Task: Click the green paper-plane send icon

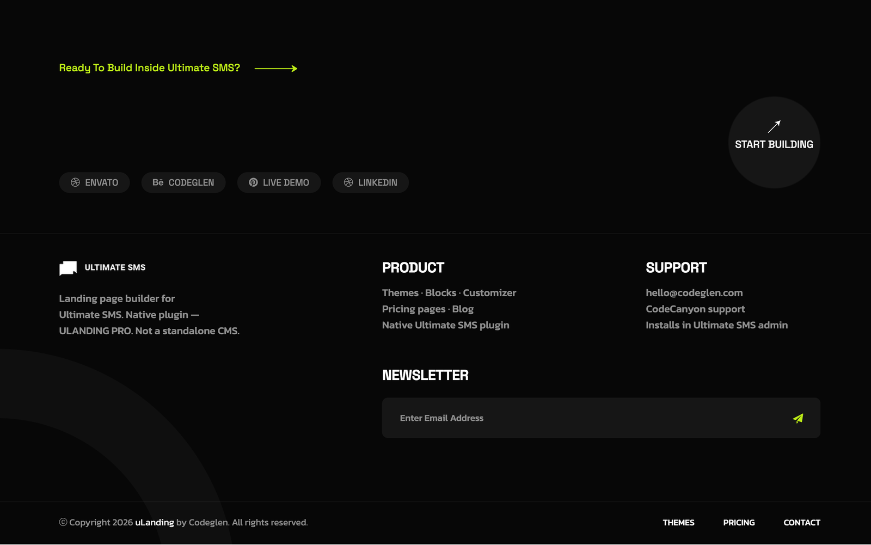Action: coord(798,418)
